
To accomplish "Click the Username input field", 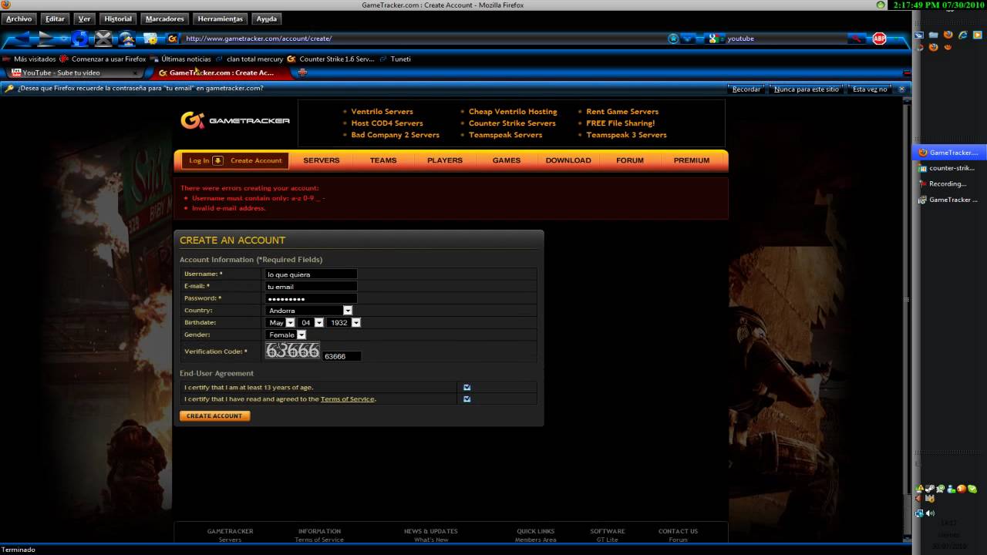I will [311, 274].
